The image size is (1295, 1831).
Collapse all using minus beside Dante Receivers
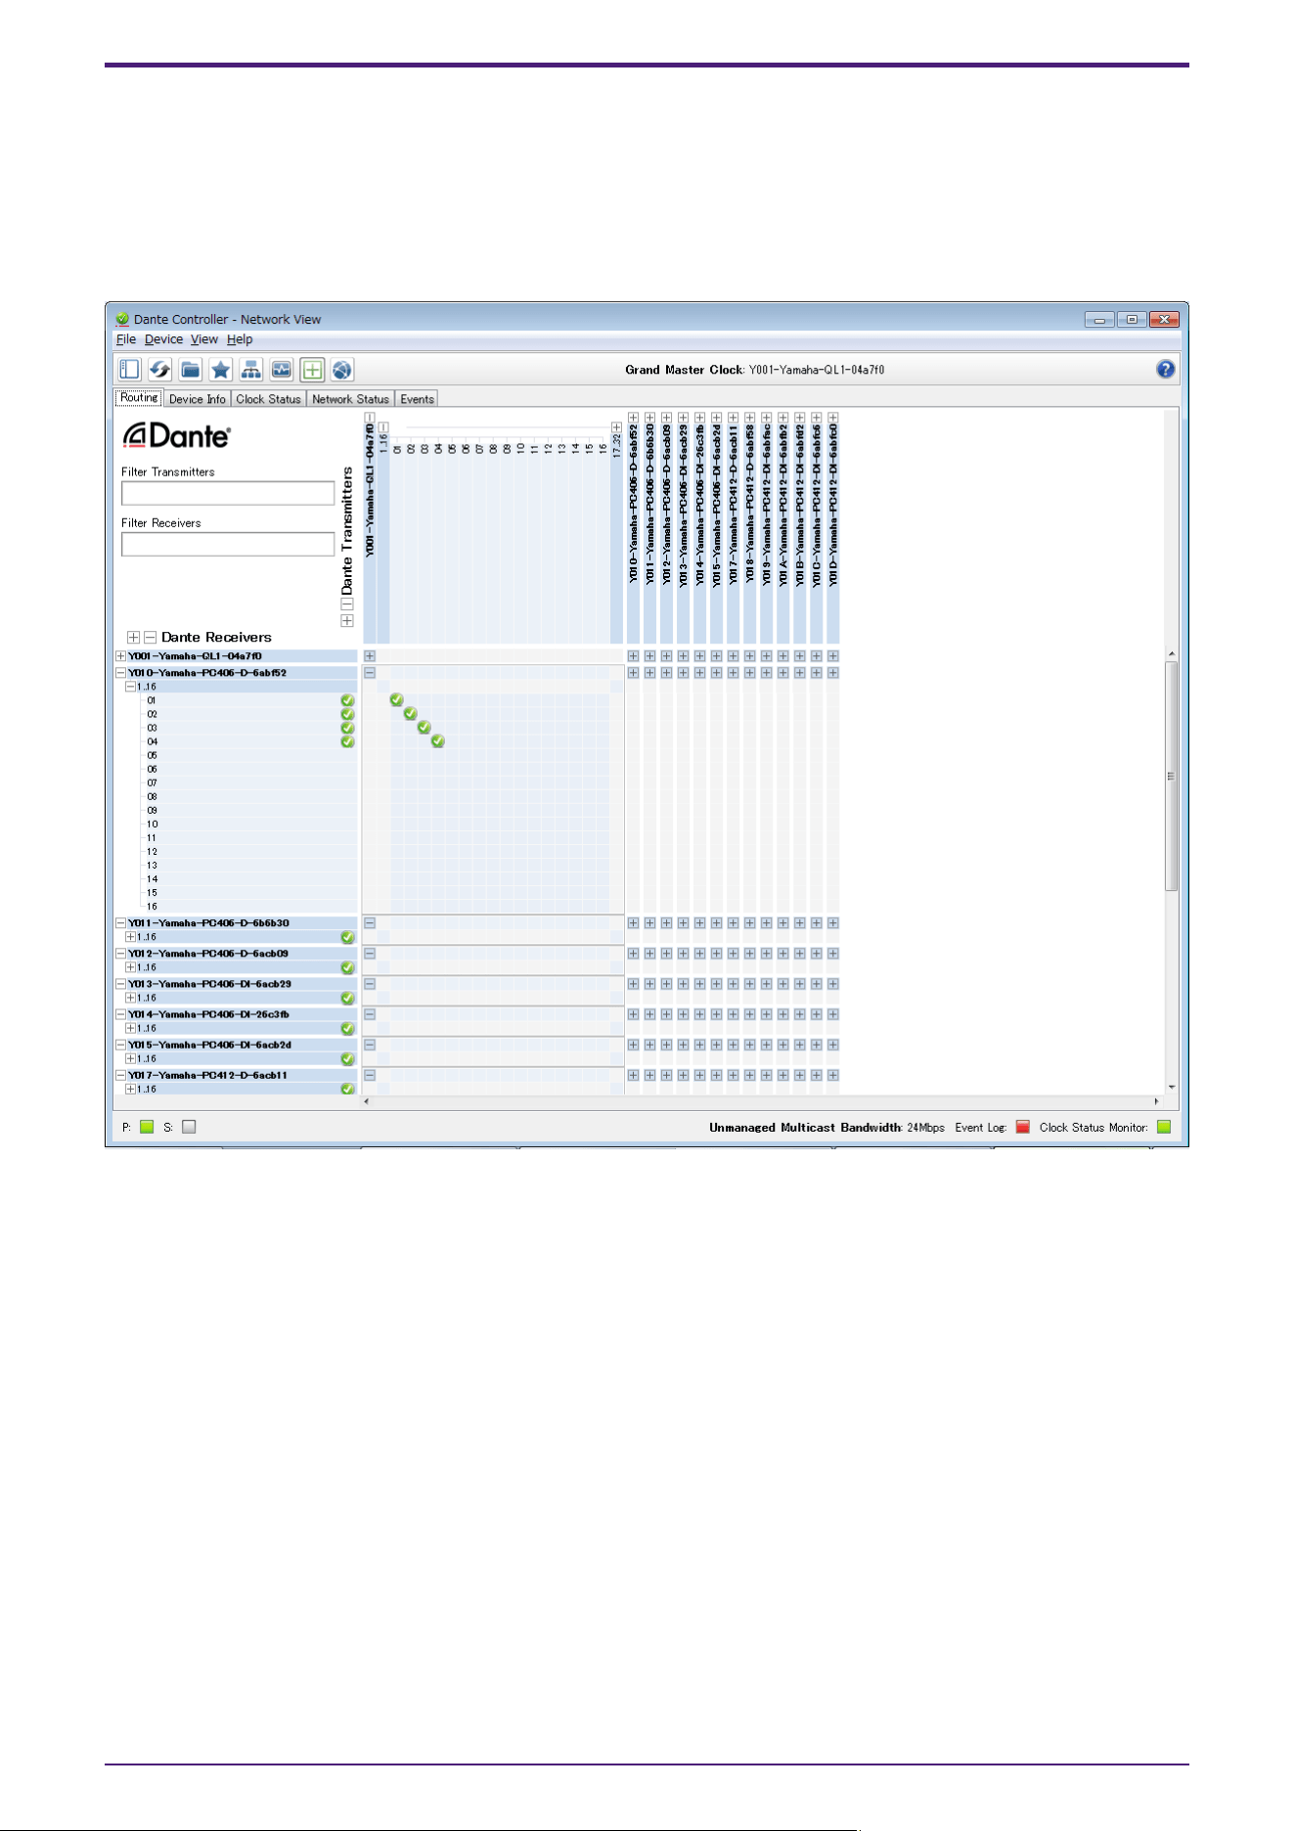tap(151, 637)
